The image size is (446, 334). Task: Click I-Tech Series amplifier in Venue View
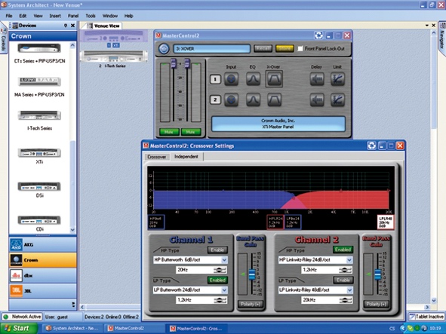coord(114,59)
